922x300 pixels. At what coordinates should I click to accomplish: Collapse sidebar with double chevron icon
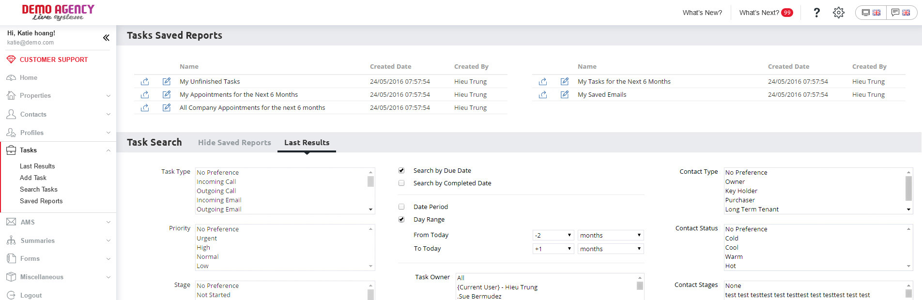[x=106, y=38]
